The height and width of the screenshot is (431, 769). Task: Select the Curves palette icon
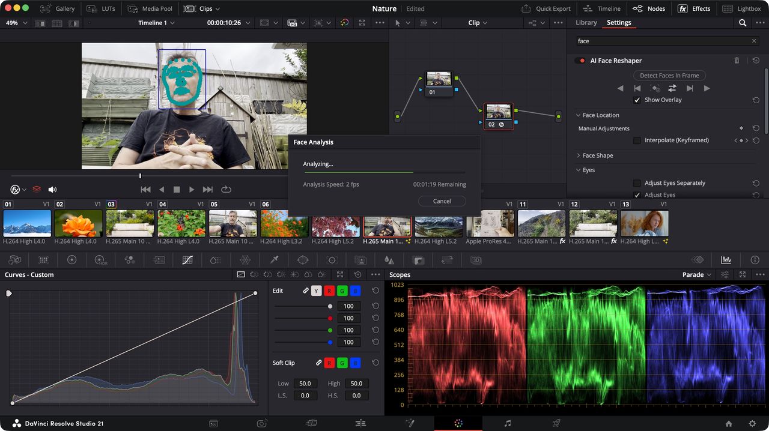[x=187, y=260]
